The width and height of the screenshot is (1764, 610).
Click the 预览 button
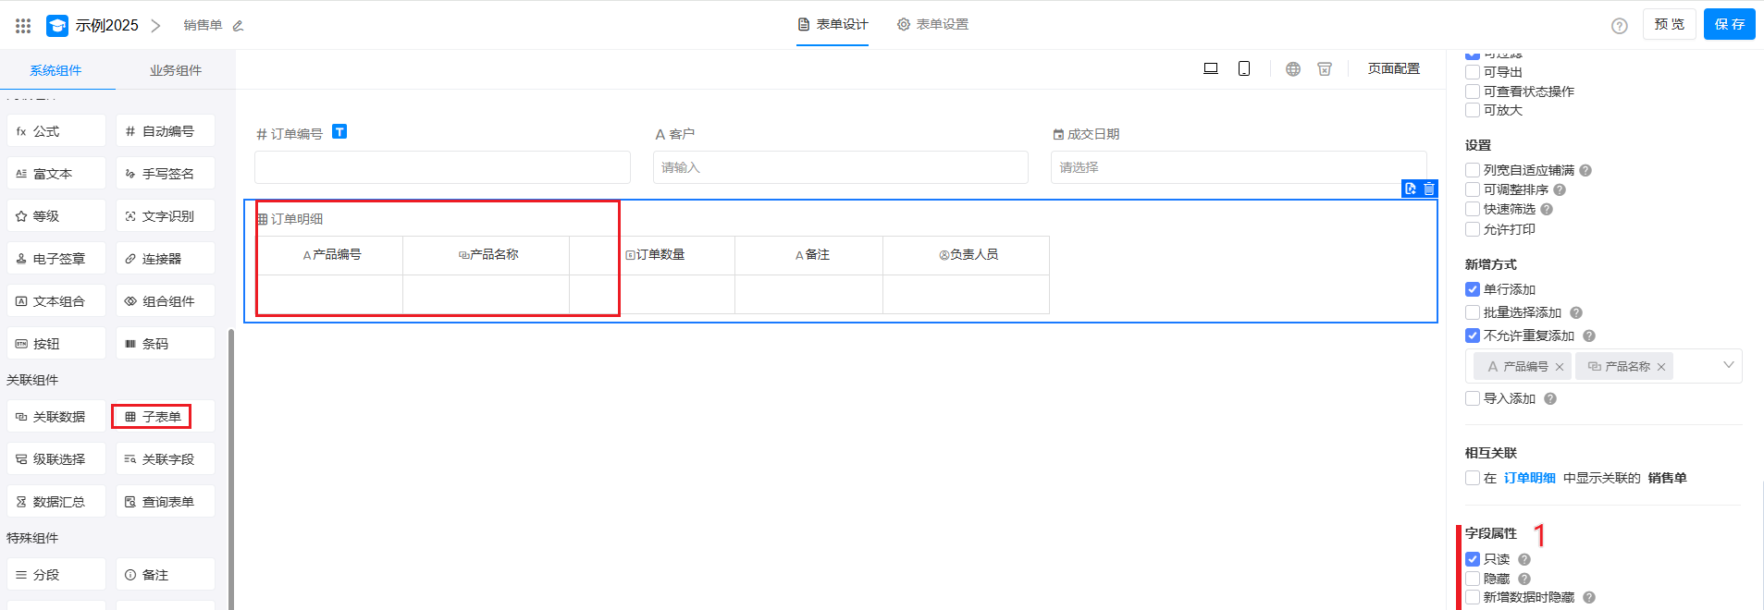(1669, 25)
